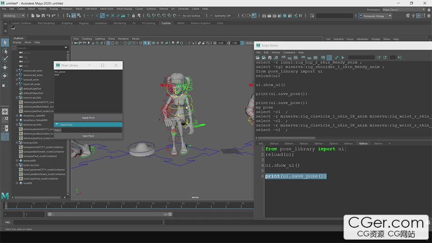This screenshot has height=243, width=432.
Task: Open Outliner search filter dropdown arrow
Action: (x=66, y=48)
